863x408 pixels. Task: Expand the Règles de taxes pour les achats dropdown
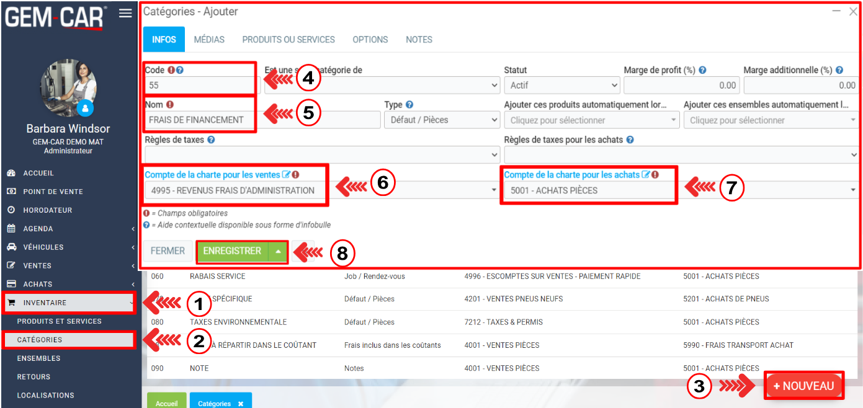tap(681, 155)
